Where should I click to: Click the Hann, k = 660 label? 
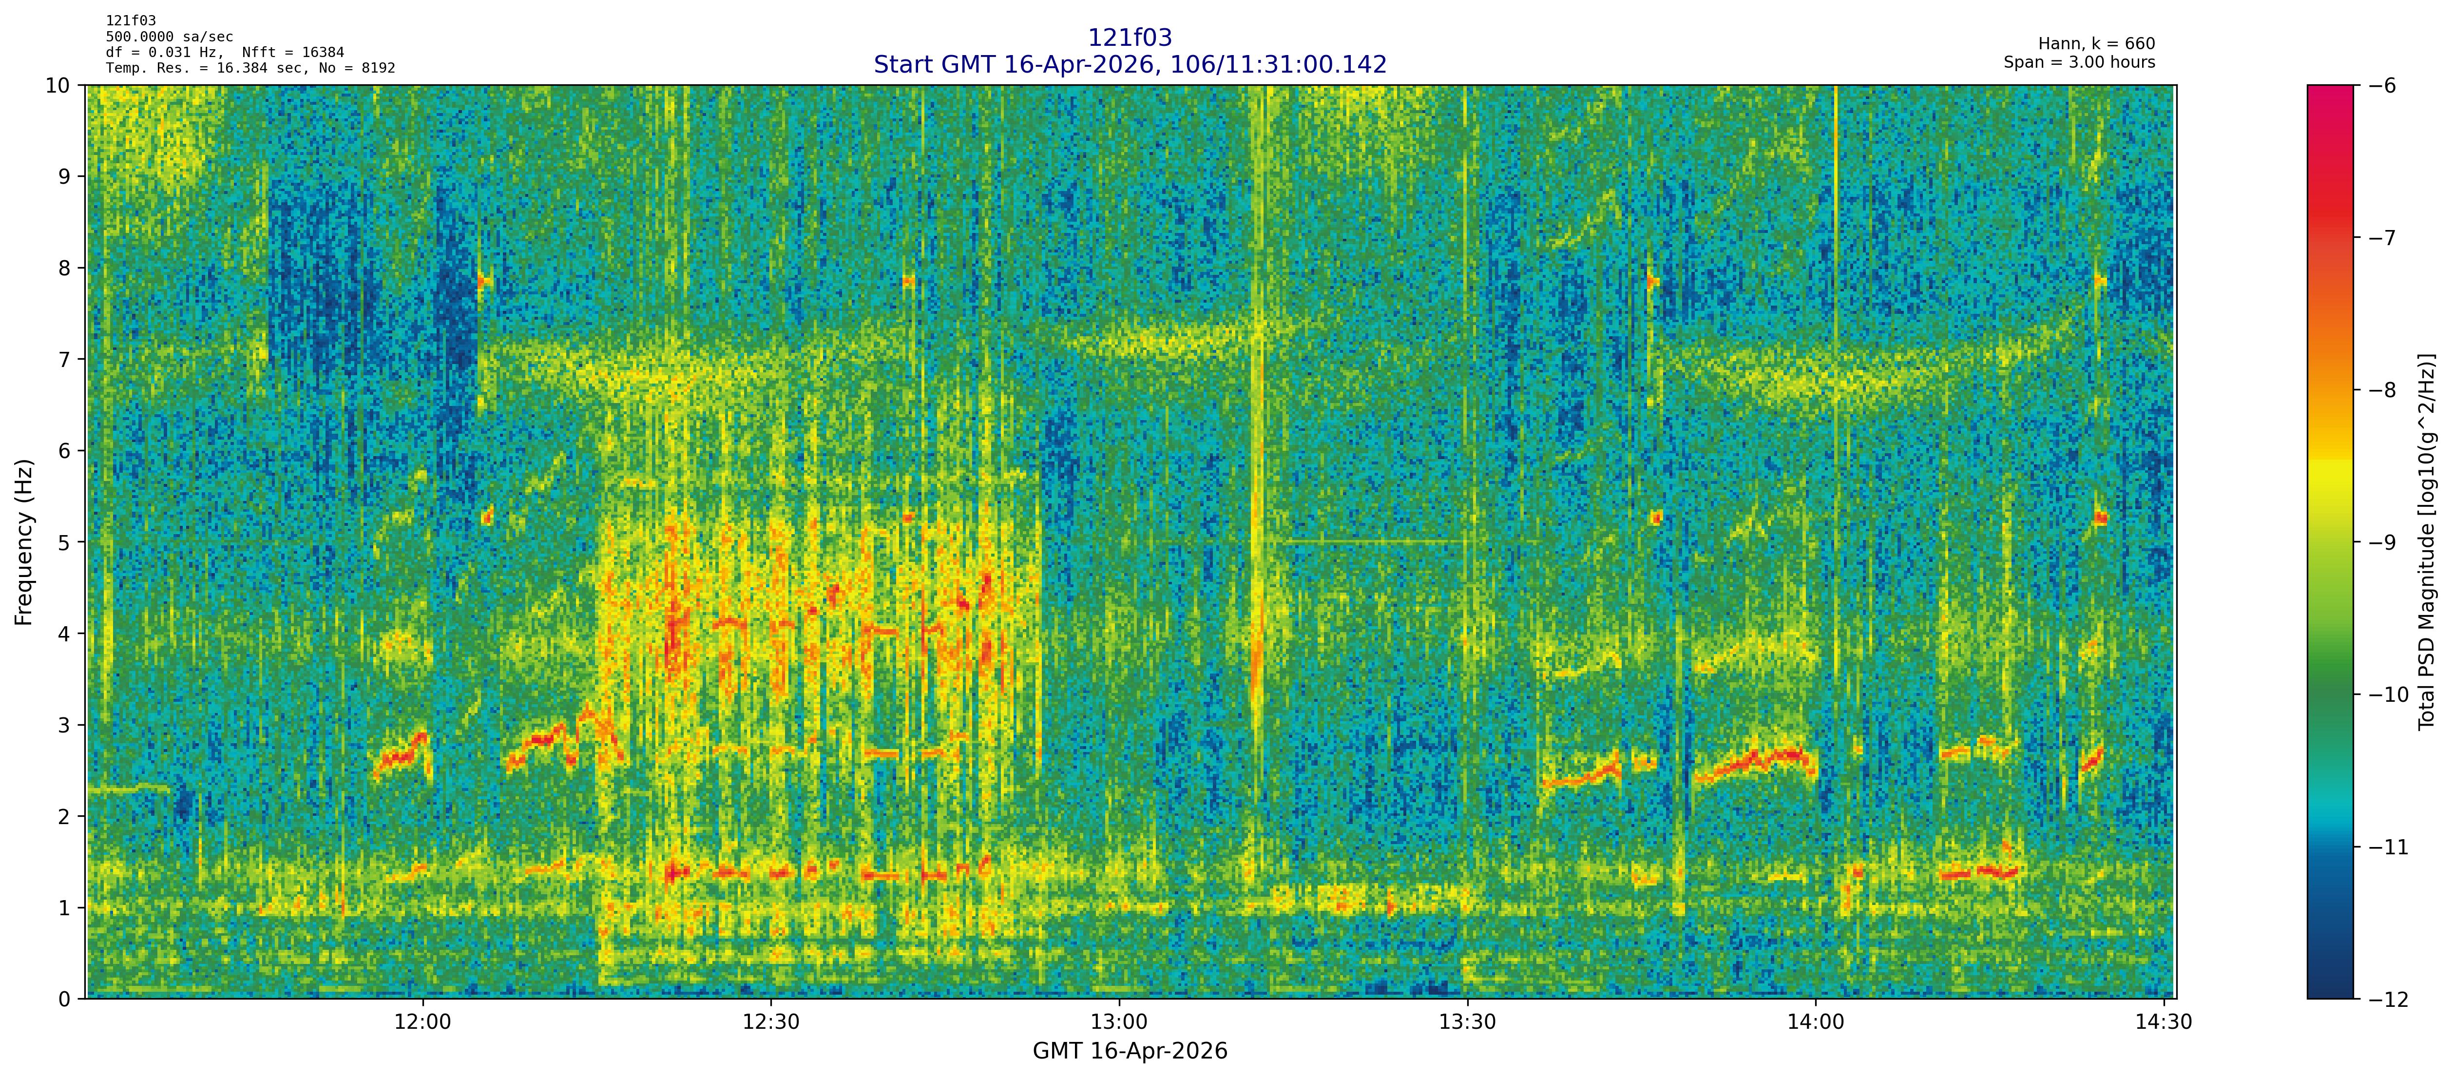(x=2096, y=44)
